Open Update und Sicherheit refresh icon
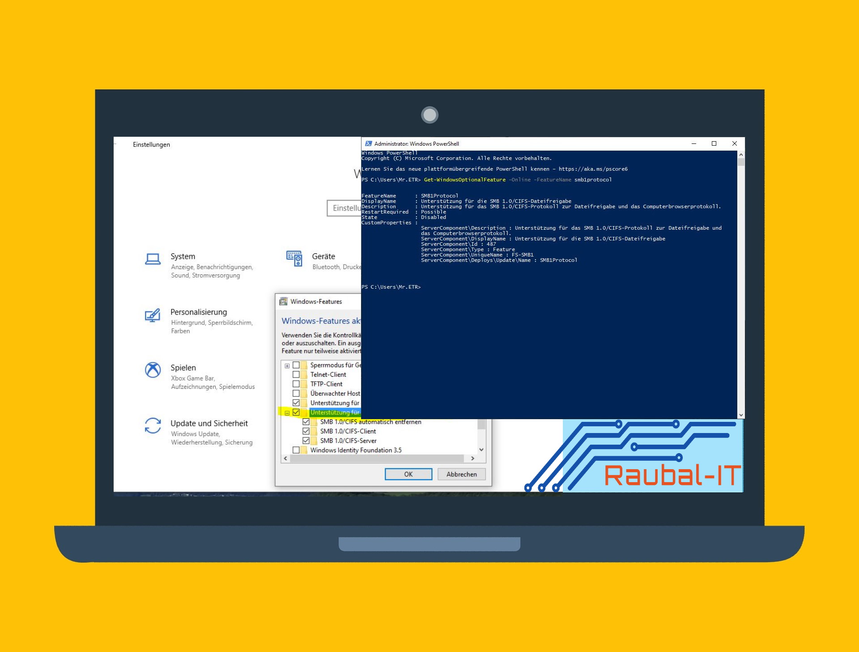 (x=153, y=426)
